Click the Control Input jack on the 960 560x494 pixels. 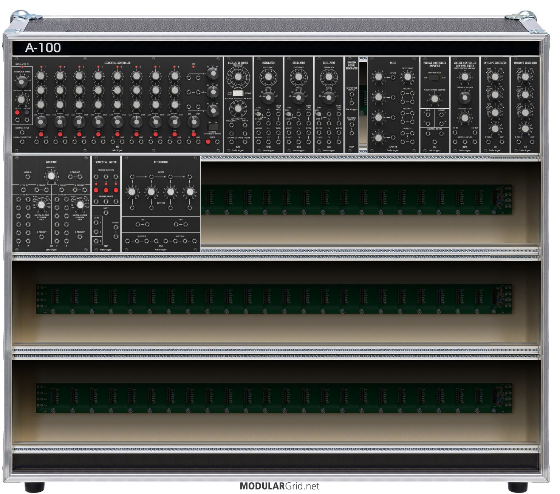point(22,132)
